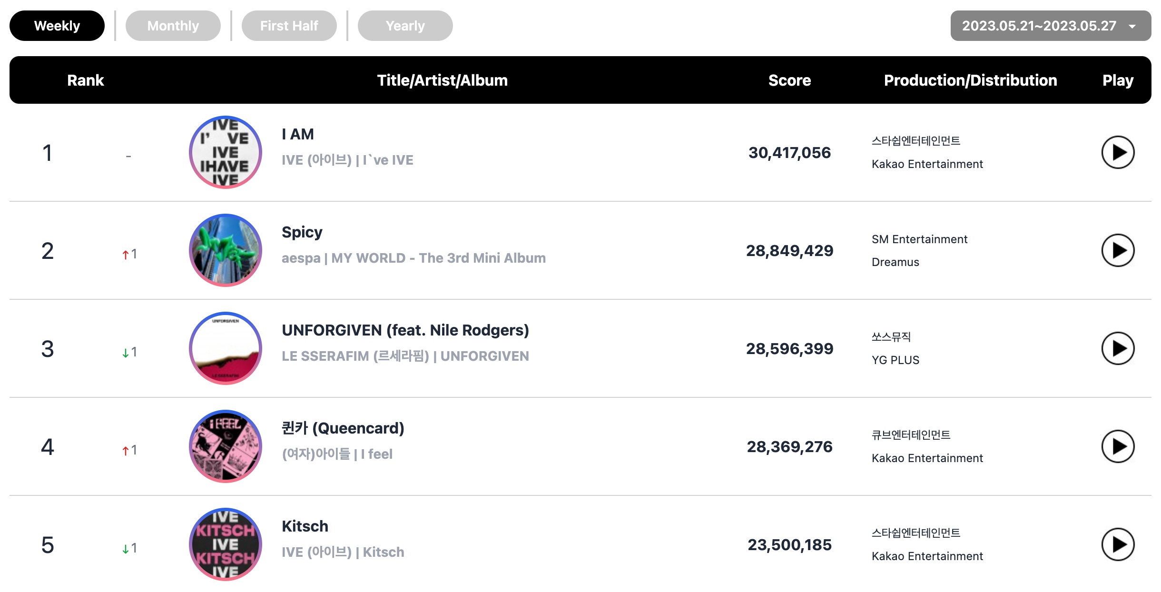Open the UNFORGIVEN album cover thumbnail
Viewport: 1161px width, 592px height.
pyautogui.click(x=226, y=348)
